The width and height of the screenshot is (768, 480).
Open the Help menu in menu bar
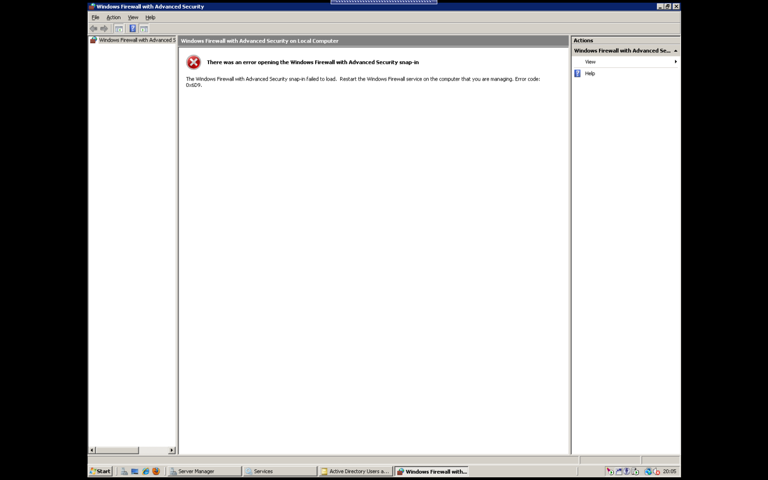point(150,18)
